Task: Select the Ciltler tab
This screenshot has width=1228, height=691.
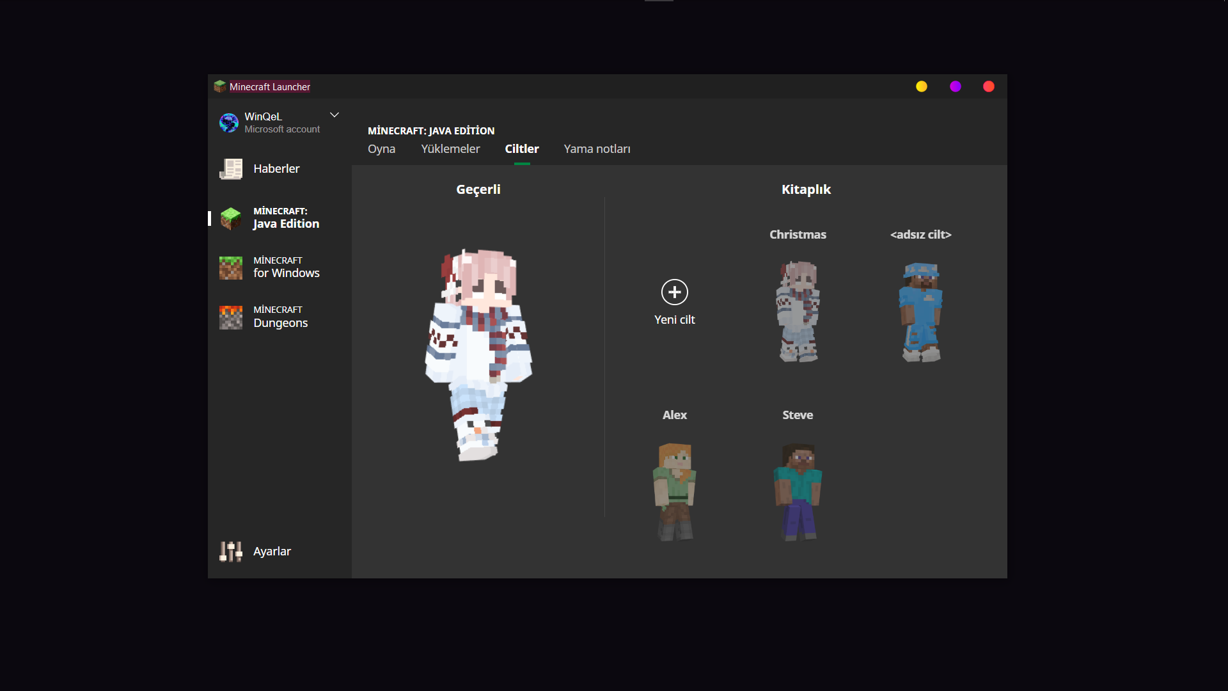Action: pyautogui.click(x=522, y=149)
